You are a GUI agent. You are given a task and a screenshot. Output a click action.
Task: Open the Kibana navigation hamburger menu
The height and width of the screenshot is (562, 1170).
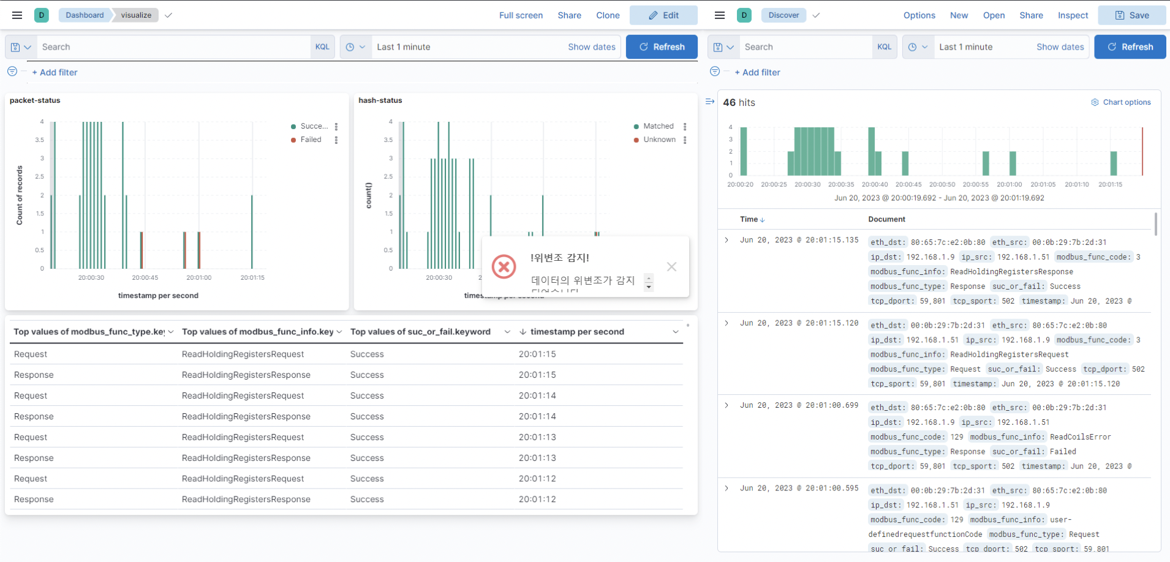coord(17,15)
